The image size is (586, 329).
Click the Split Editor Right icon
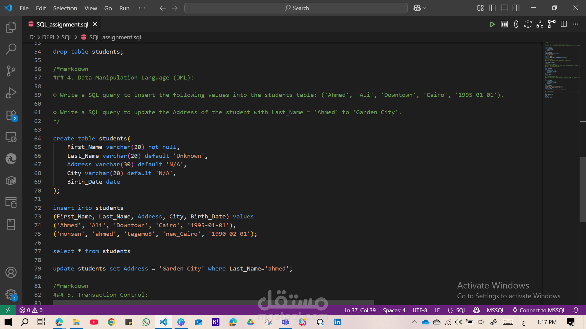point(564,24)
